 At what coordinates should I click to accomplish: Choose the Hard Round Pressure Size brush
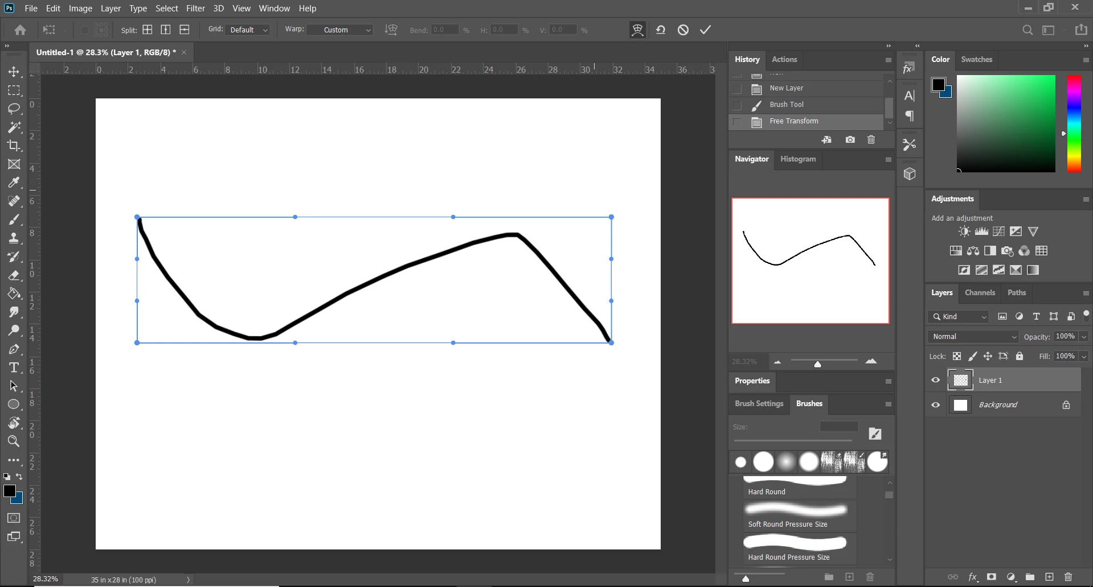pyautogui.click(x=799, y=549)
